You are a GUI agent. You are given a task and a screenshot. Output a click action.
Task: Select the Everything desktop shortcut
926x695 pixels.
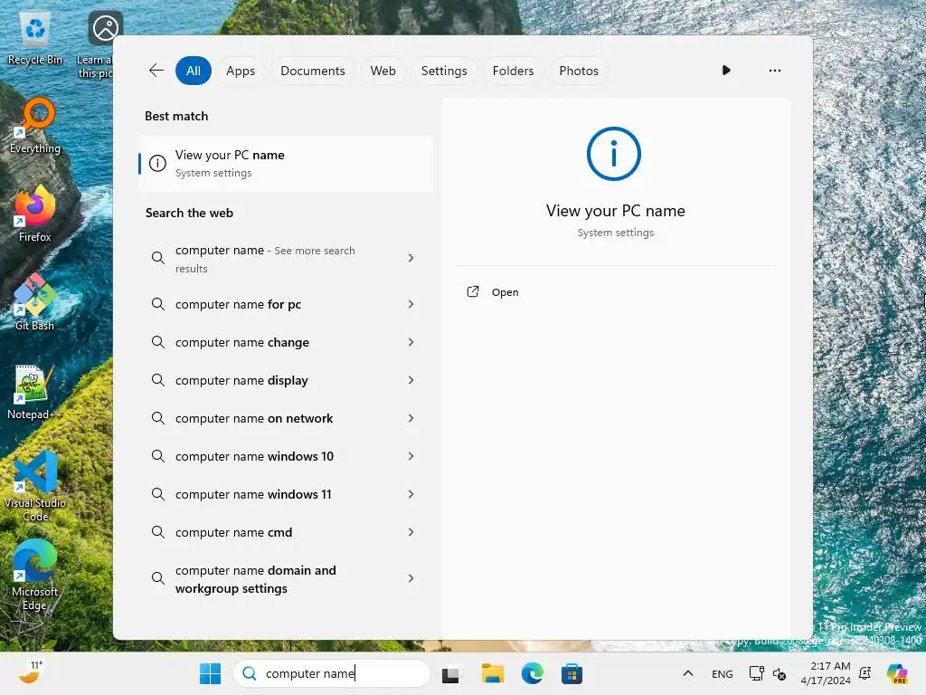coord(35,126)
